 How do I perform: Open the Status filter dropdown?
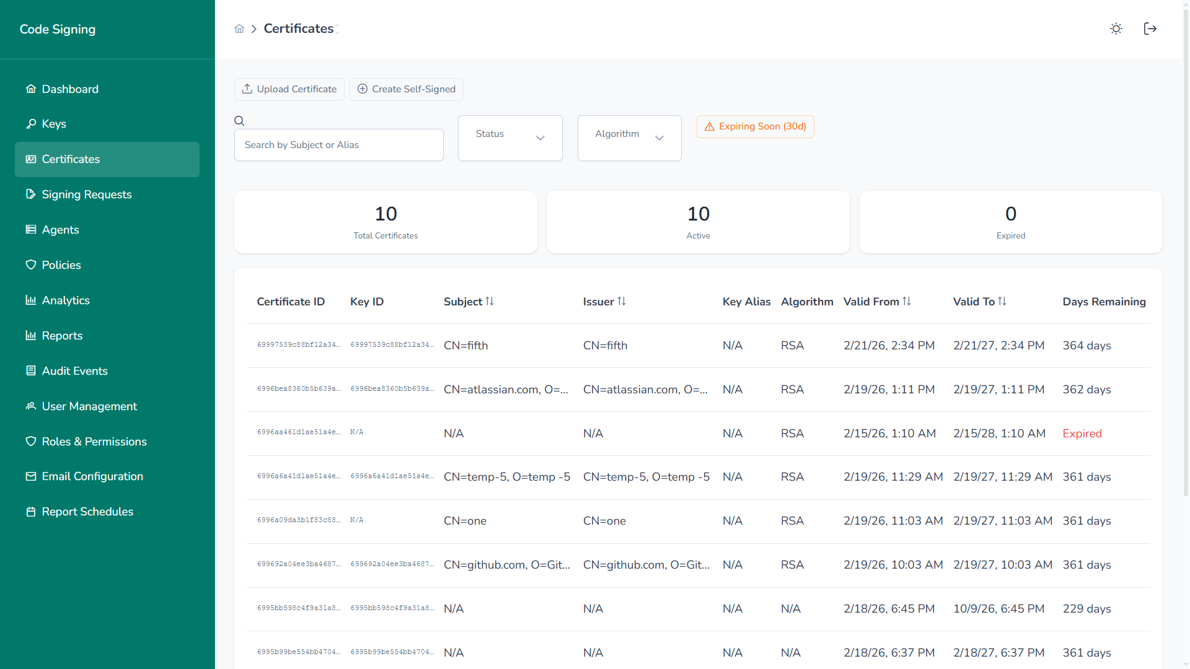coord(509,138)
